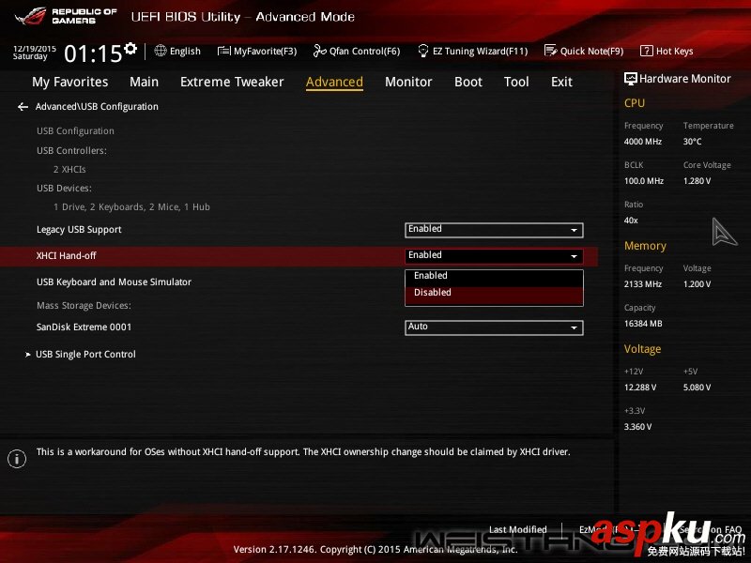Image resolution: width=751 pixels, height=563 pixels.
Task: Click the Qfan fan icon
Action: [319, 51]
